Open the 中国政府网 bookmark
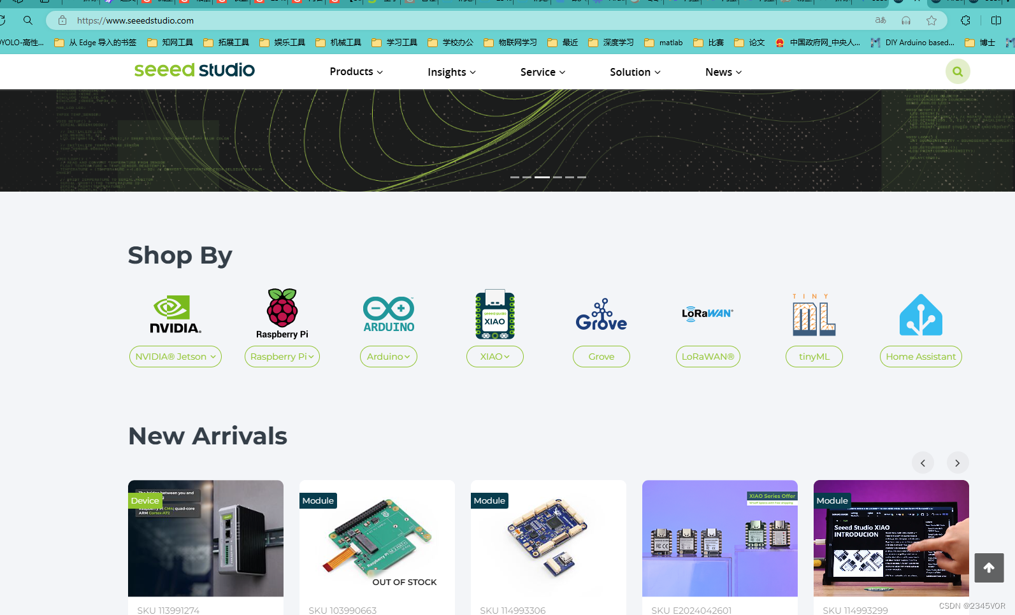1015x615 pixels. tap(817, 43)
